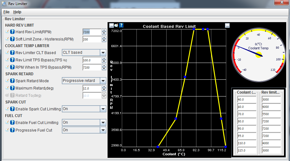Screen dimensions: 290x161
Task: Click the pencil icon next to Hard Rev Limit
Action: click(7, 32)
